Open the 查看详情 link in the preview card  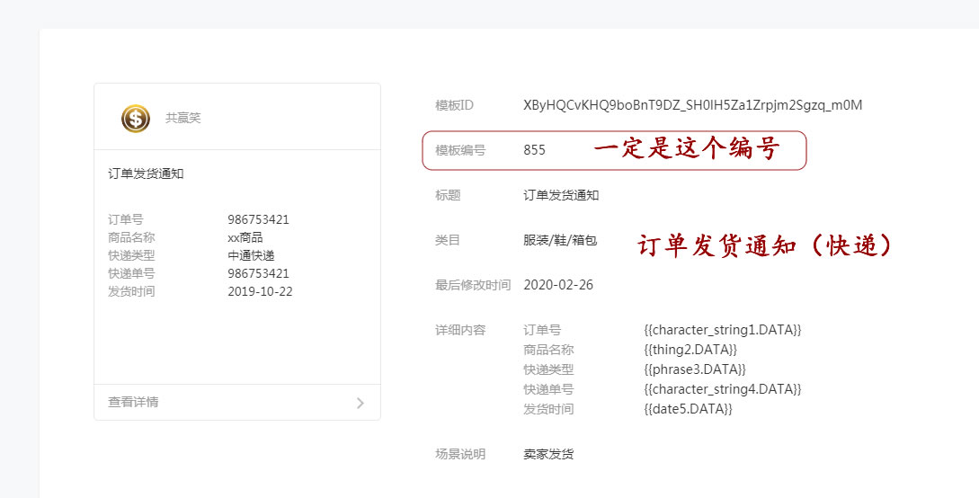134,402
